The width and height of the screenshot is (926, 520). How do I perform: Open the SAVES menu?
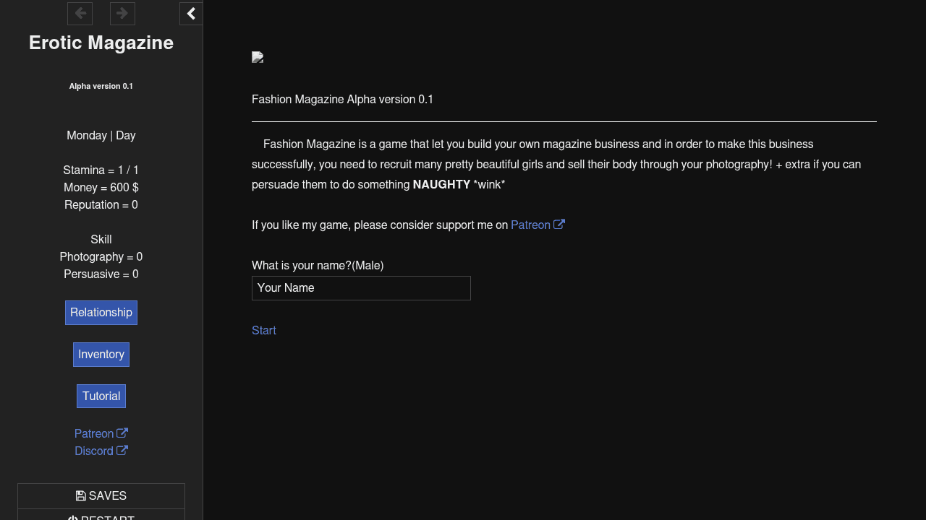[x=101, y=496]
